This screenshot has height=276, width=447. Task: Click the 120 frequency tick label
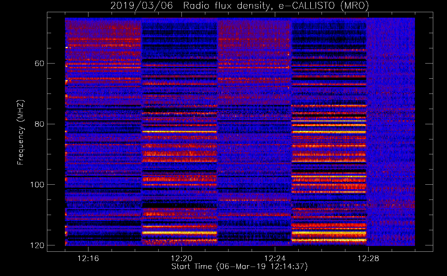pyautogui.click(x=37, y=245)
